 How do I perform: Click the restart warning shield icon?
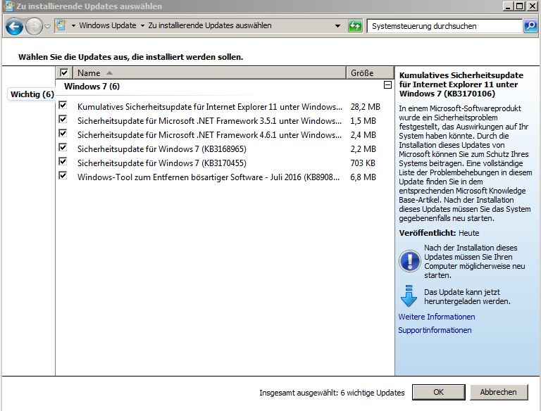[x=409, y=261]
